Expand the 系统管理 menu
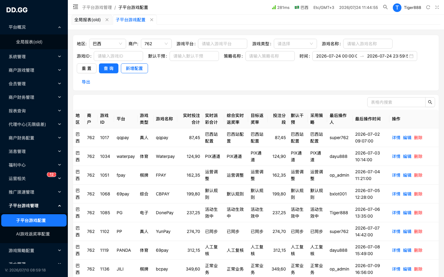The image size is (444, 277). 34,57
